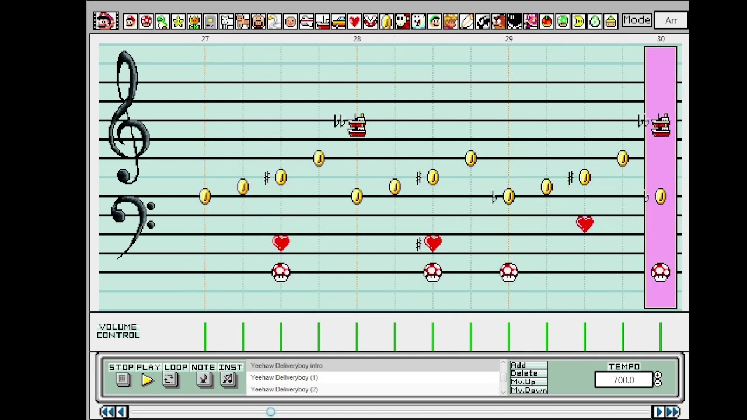Click the Arr mode button
The width and height of the screenshot is (747, 420).
(x=671, y=20)
